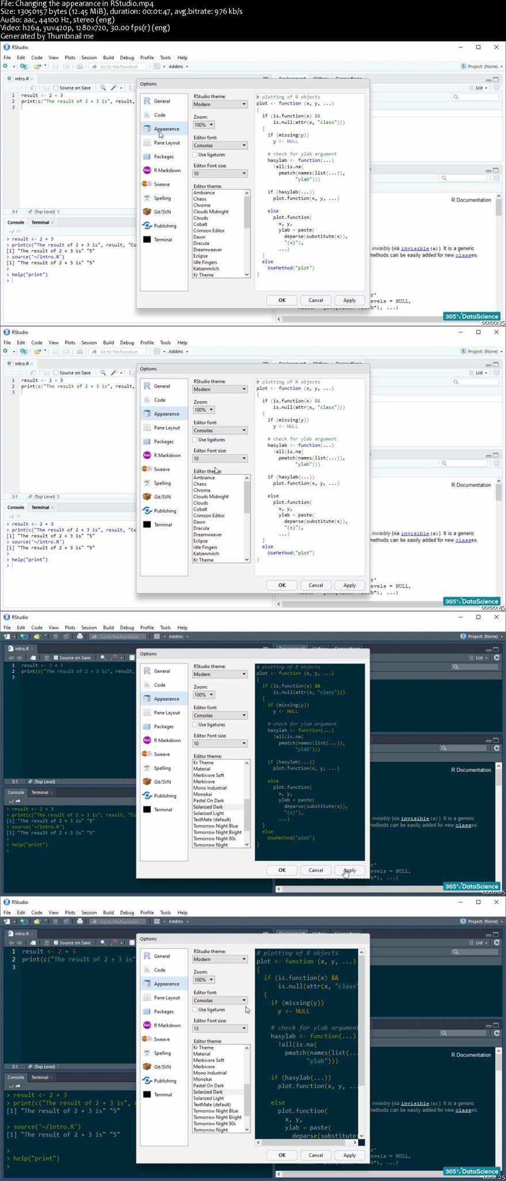506x1181 pixels.
Task: Open Zoom 100% dropdown in the 00:00:25 frame
Action: tap(204, 125)
